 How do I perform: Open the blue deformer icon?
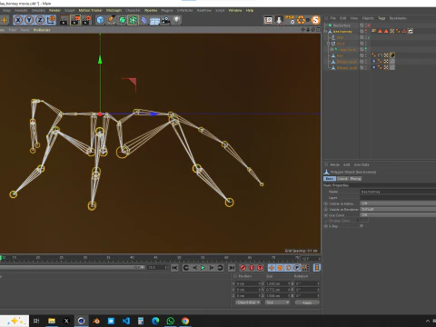click(x=144, y=20)
